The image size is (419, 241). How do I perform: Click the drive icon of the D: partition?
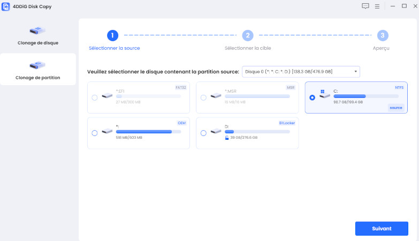(216, 131)
